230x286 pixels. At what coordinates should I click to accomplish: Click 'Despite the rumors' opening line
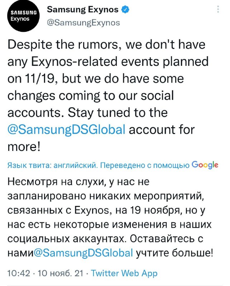pos(63,45)
